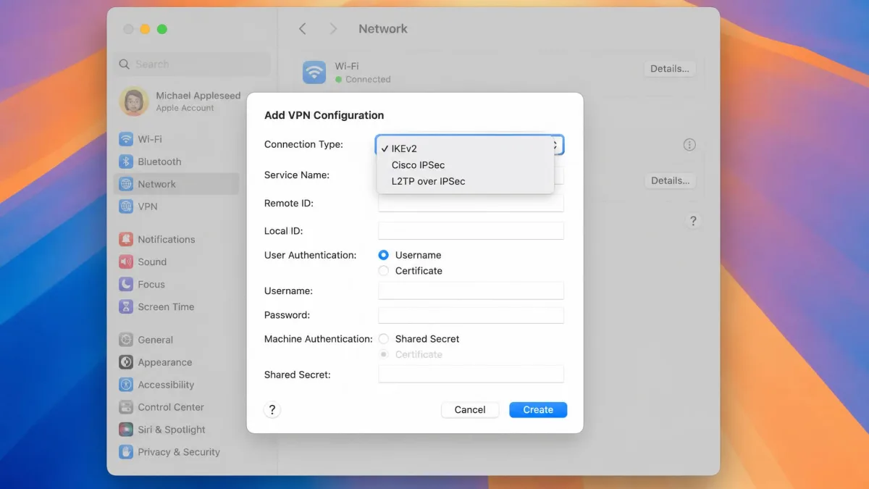This screenshot has height=489, width=869.
Task: Focus the sidebar Search field
Action: tap(192, 64)
